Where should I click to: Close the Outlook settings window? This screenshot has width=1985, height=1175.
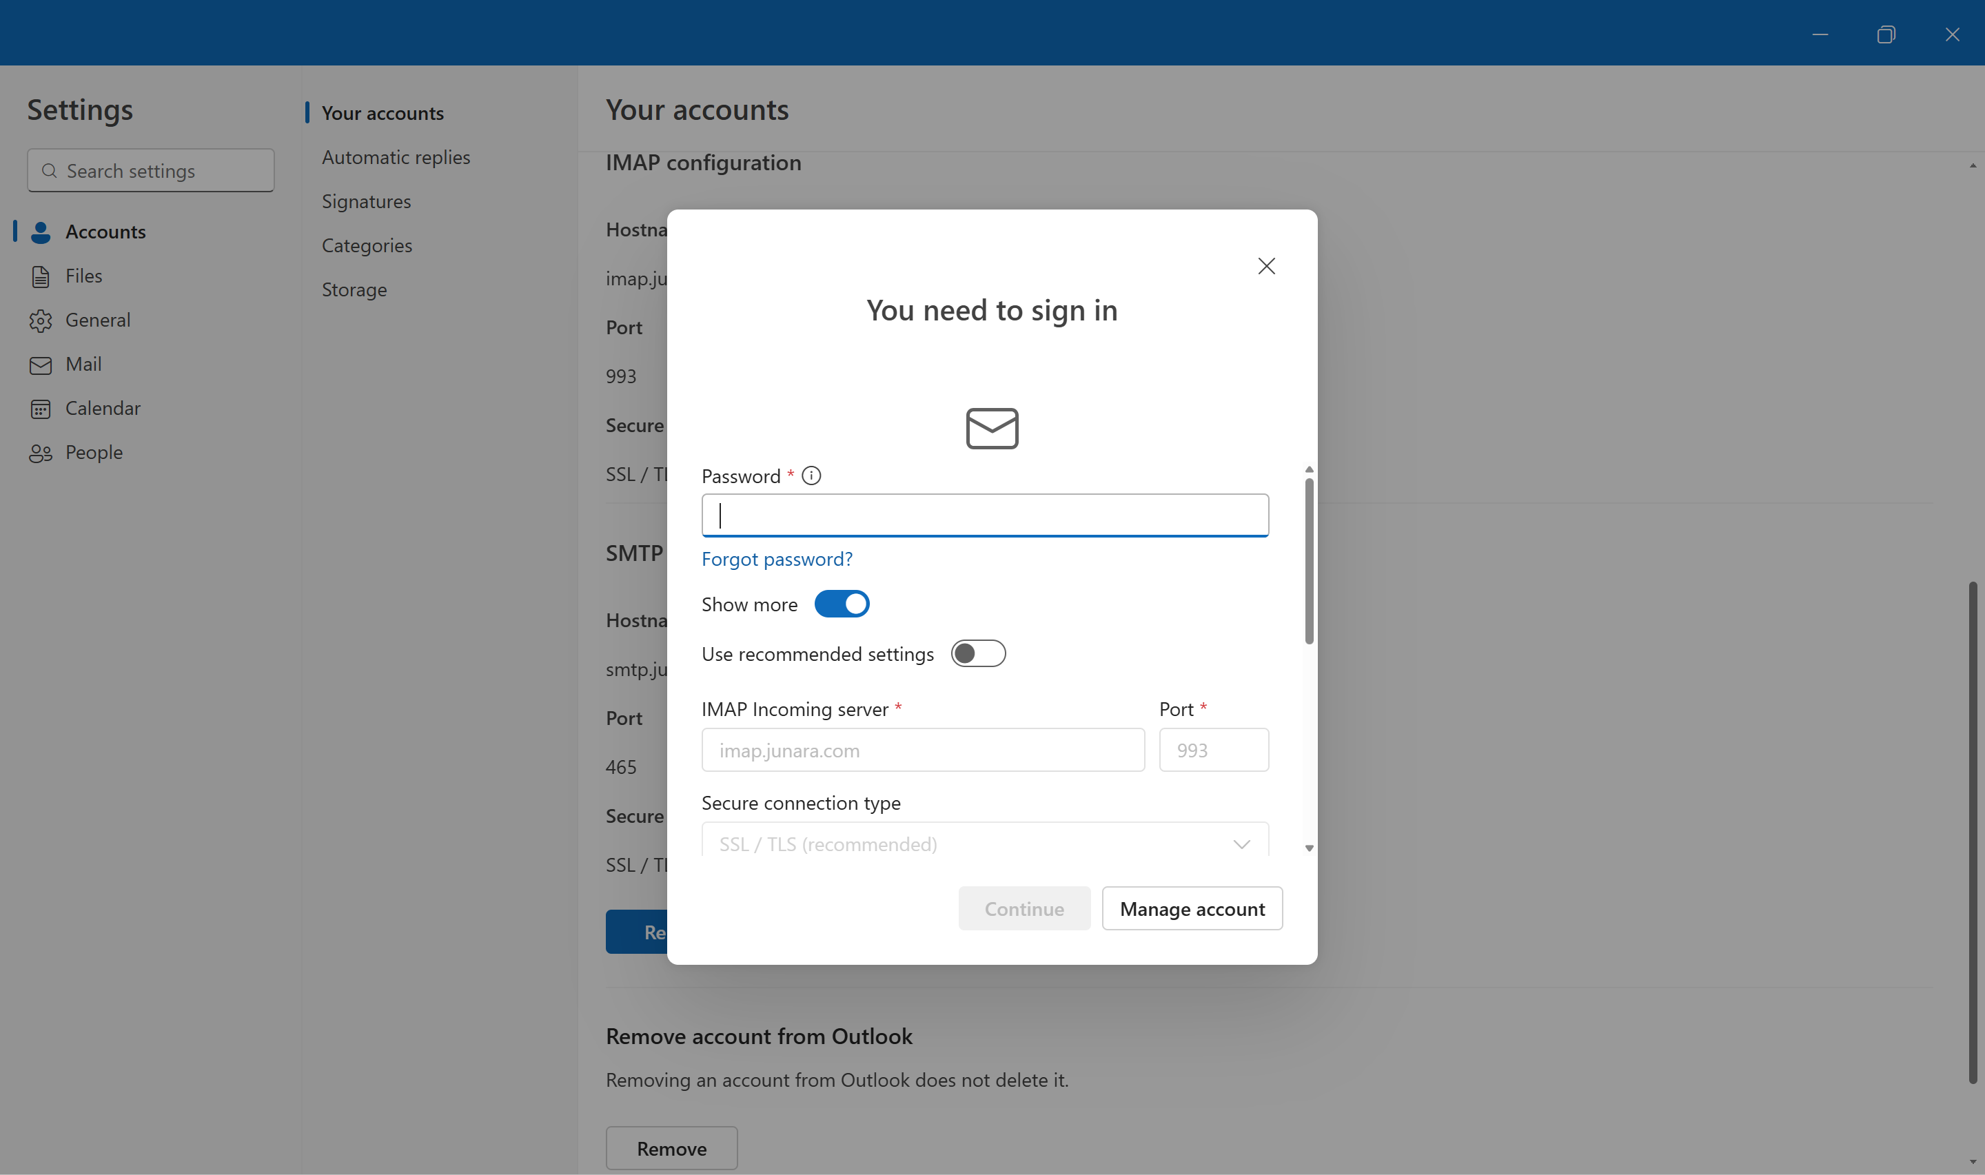point(1952,34)
